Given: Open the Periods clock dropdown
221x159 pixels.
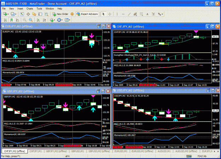Looking at the screenshot, I should click(x=60, y=20).
